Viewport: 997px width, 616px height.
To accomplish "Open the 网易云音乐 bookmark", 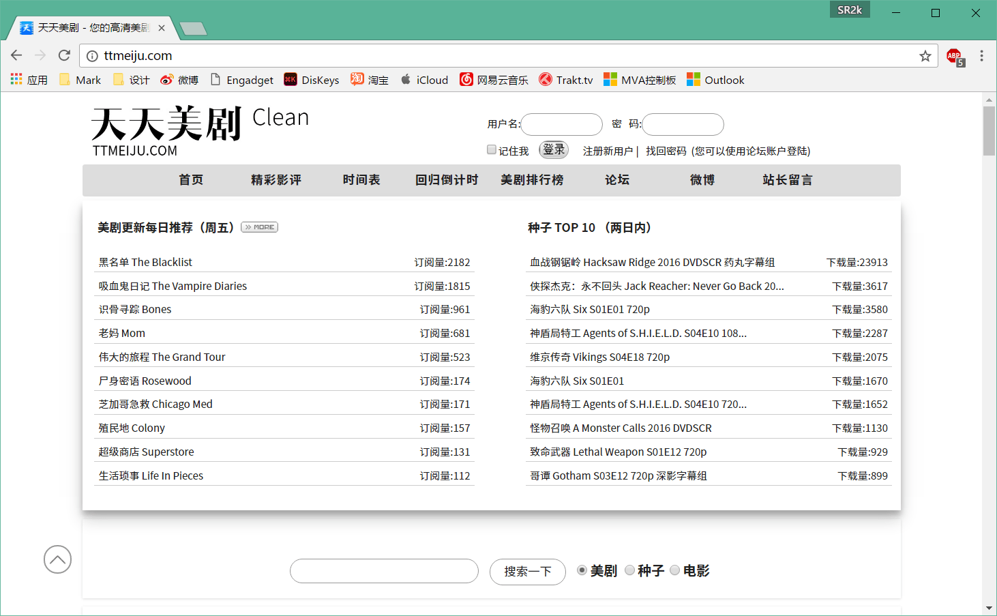I will point(494,80).
